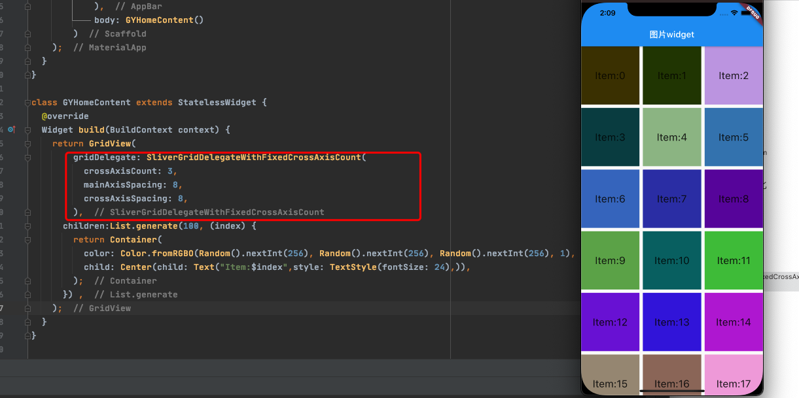Tap the 图片widget app bar title

coord(672,34)
